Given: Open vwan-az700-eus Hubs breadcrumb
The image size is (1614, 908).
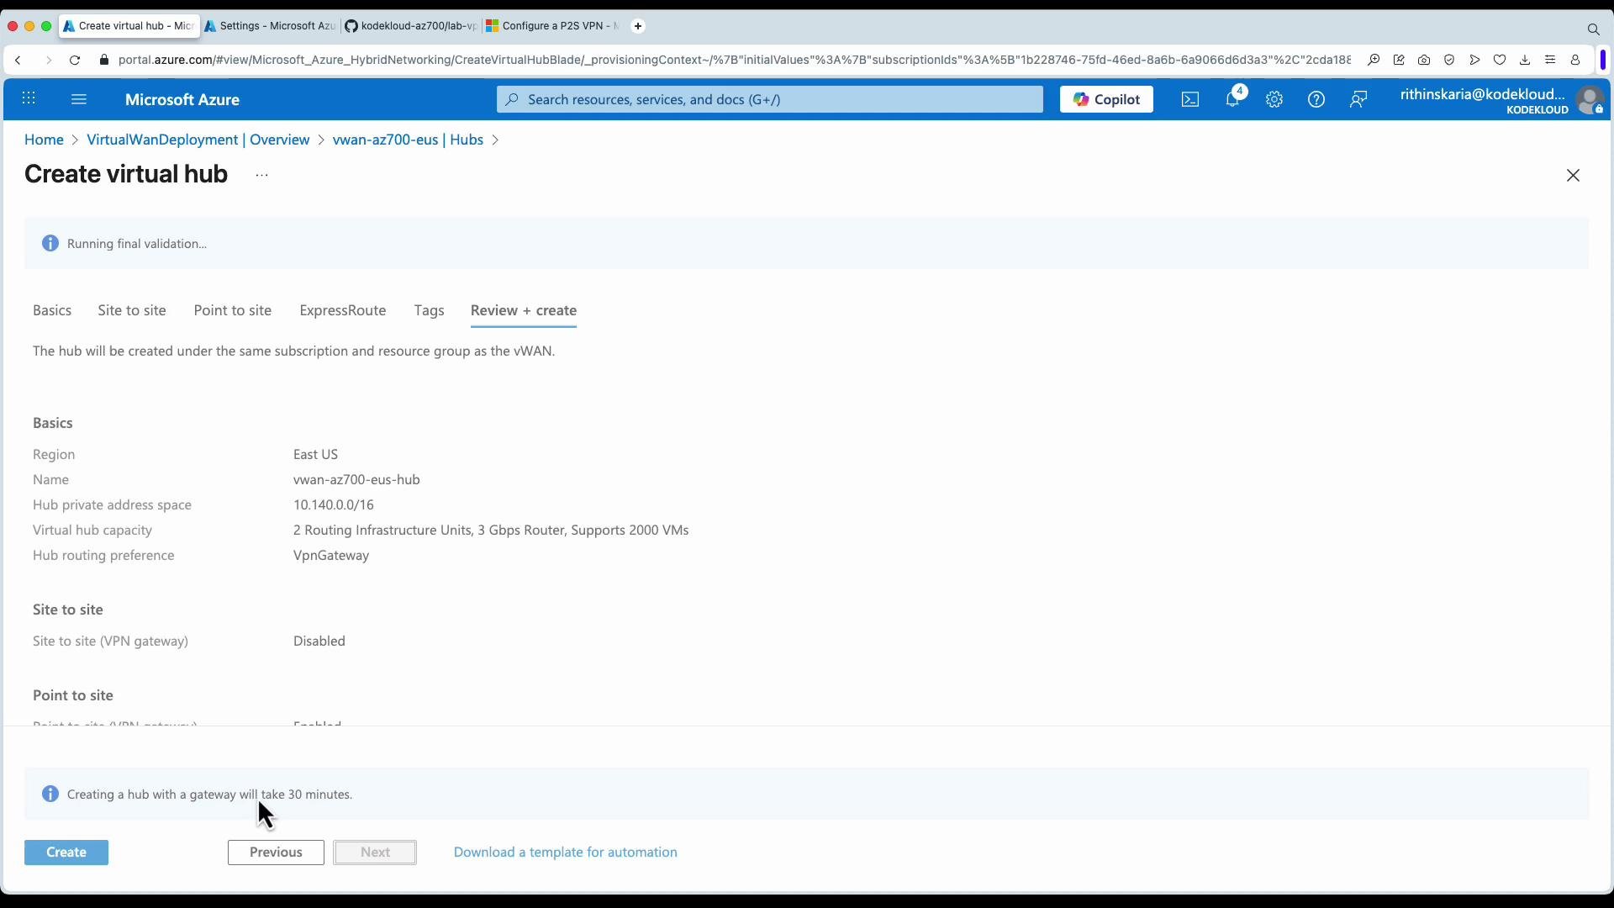Looking at the screenshot, I should [408, 140].
